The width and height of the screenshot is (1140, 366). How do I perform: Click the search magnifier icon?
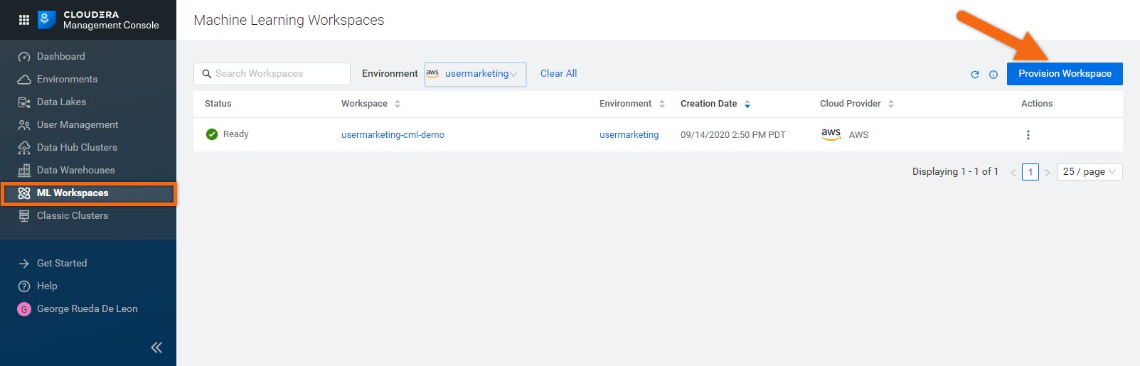(x=207, y=74)
